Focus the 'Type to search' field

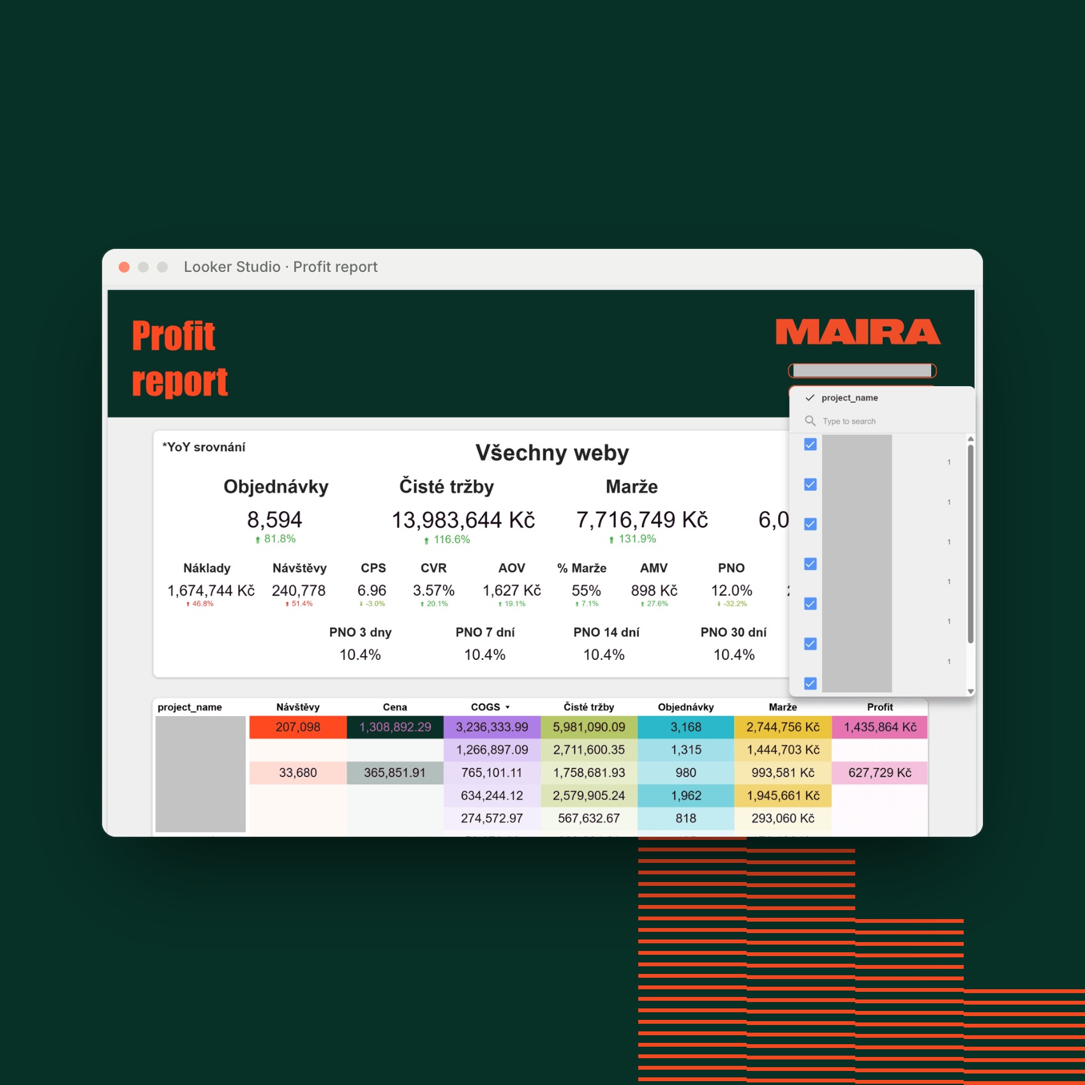point(881,421)
